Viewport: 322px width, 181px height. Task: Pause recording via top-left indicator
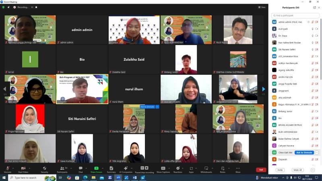(32, 7)
